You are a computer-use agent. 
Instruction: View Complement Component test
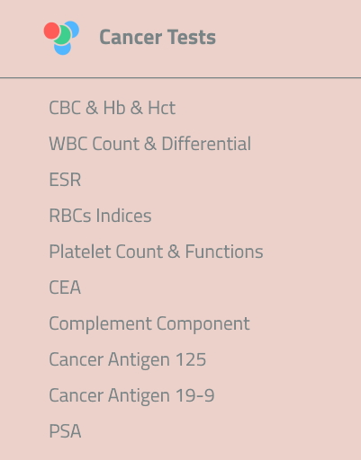click(149, 324)
